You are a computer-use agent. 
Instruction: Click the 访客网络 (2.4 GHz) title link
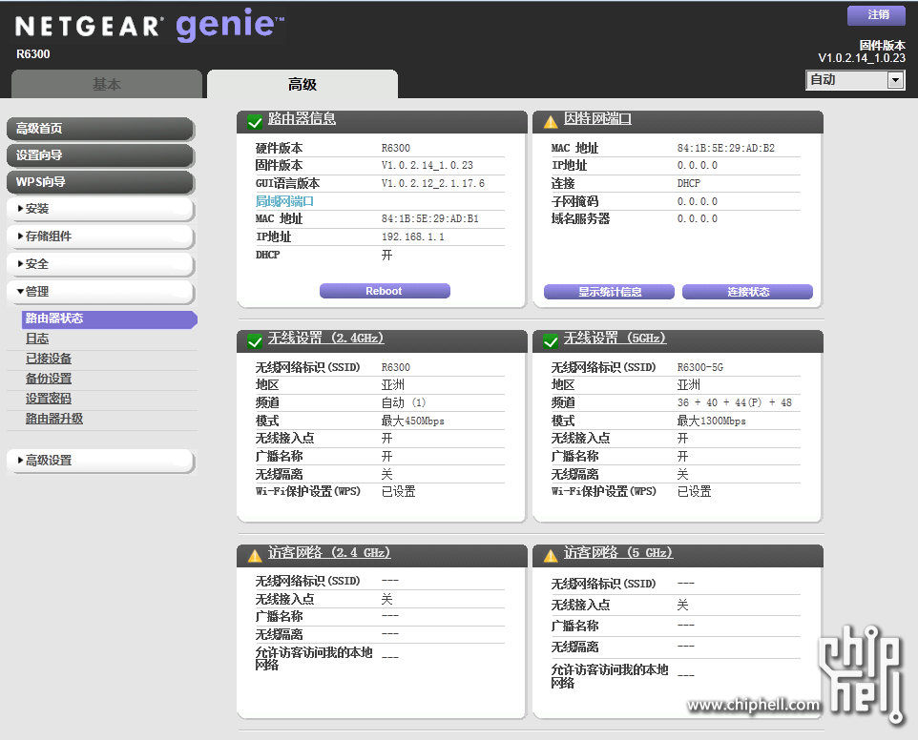point(329,553)
